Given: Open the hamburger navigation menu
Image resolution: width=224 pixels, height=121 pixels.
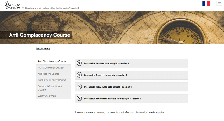Looking at the screenshot, I should point(219,3).
